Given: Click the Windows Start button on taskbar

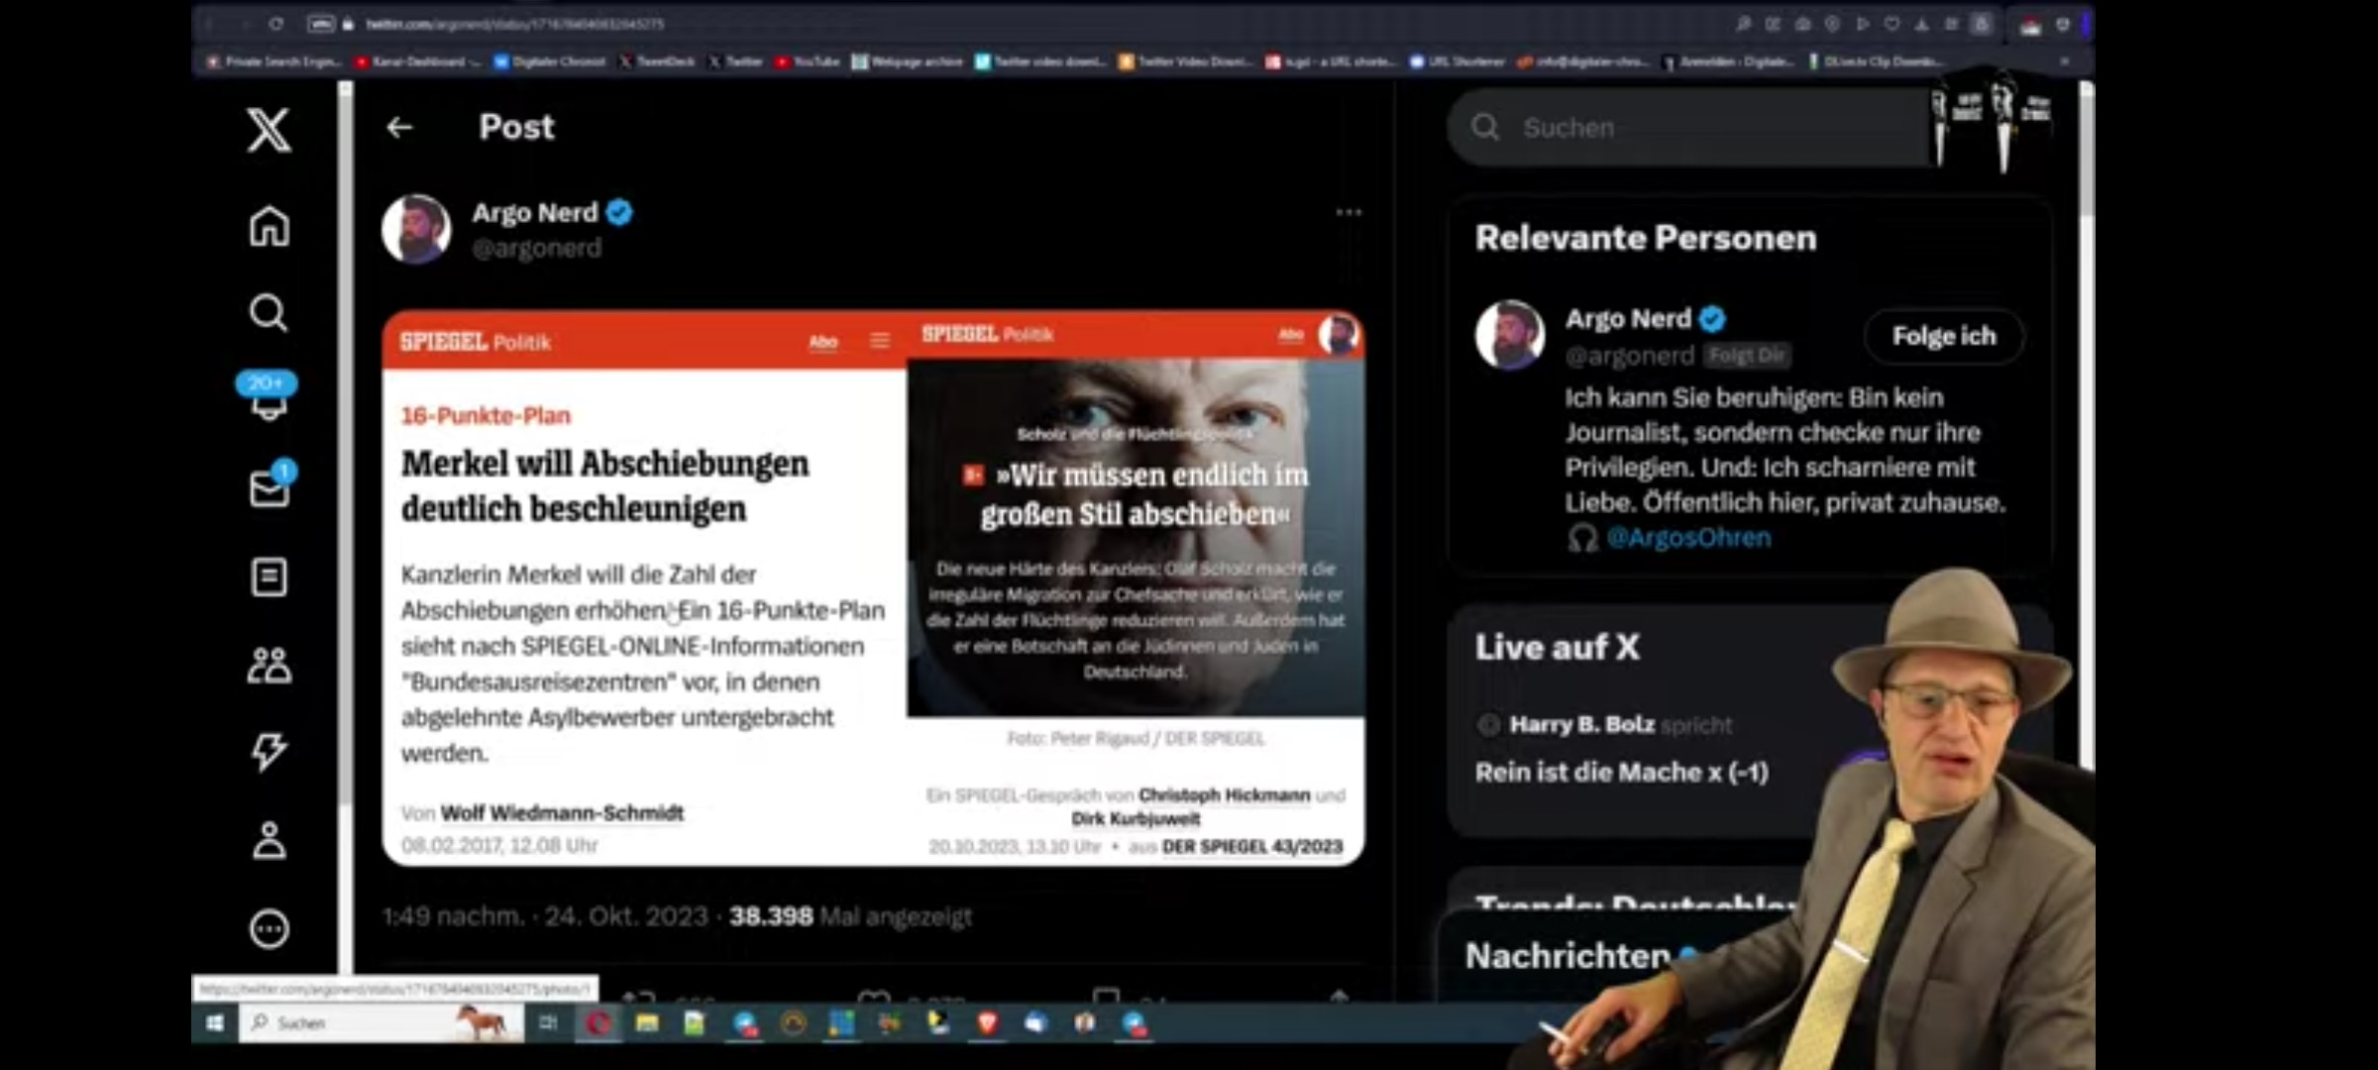Looking at the screenshot, I should (215, 1022).
